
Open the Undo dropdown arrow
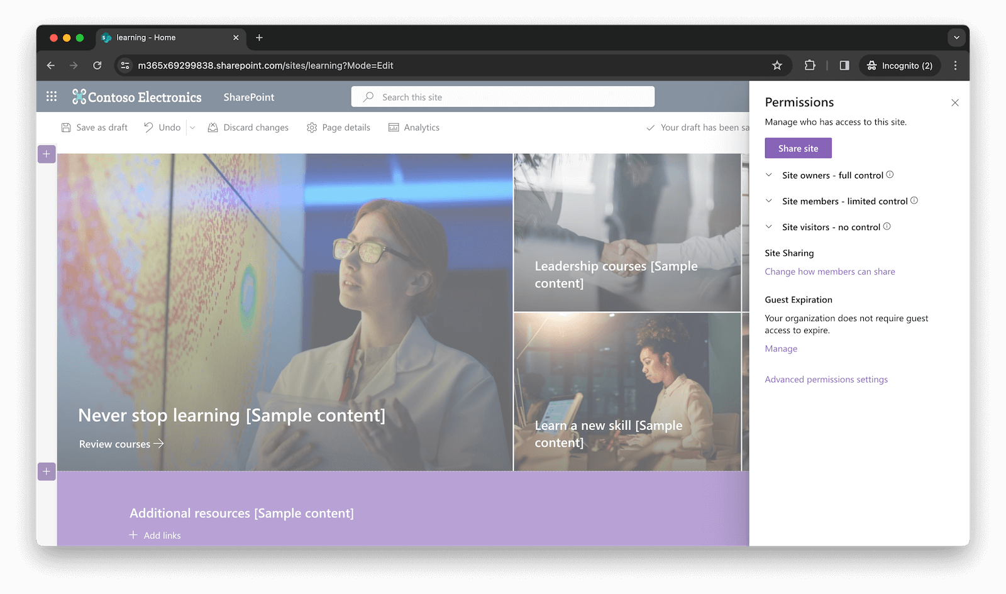[192, 127]
